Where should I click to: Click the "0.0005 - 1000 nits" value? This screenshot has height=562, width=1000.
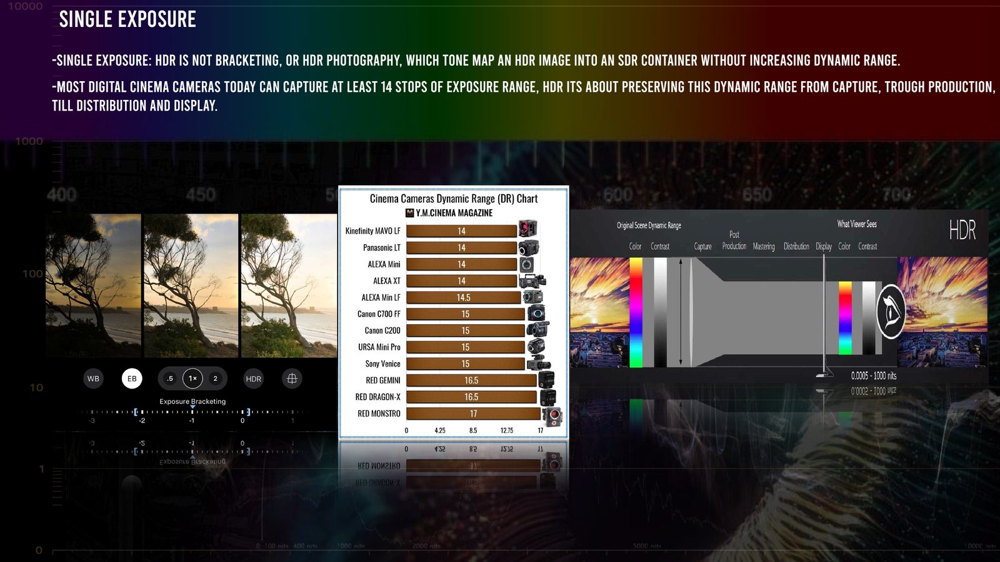[x=874, y=376]
